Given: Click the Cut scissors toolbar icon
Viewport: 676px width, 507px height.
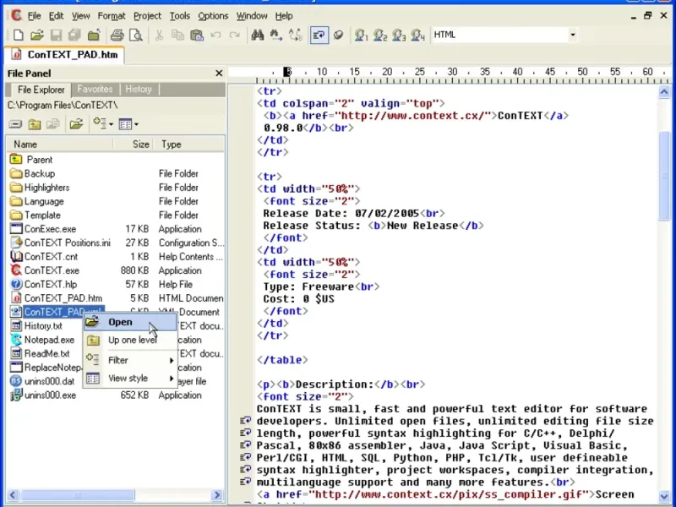Looking at the screenshot, I should 159,35.
